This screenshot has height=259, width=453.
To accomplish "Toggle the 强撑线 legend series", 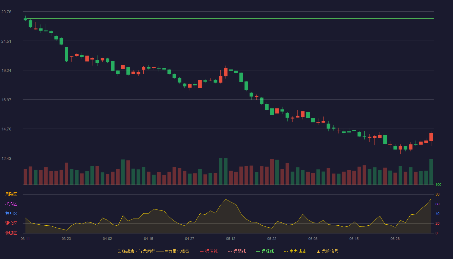I will click(265, 251).
